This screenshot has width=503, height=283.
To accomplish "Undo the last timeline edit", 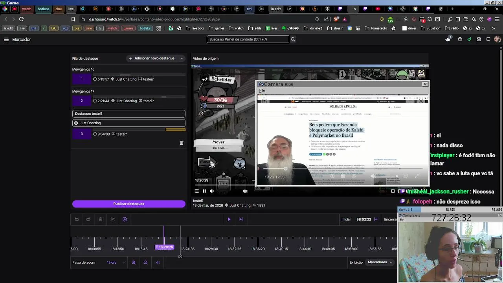I will pos(77,219).
